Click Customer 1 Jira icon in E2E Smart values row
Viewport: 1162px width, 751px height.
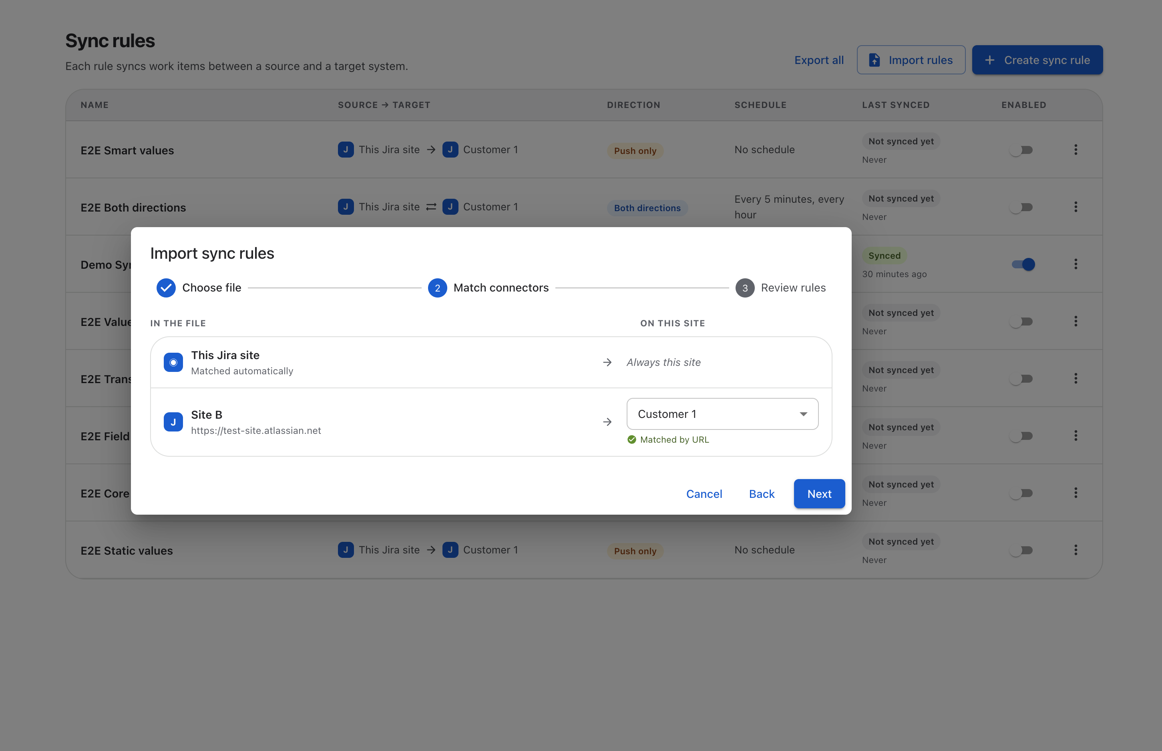pyautogui.click(x=450, y=150)
